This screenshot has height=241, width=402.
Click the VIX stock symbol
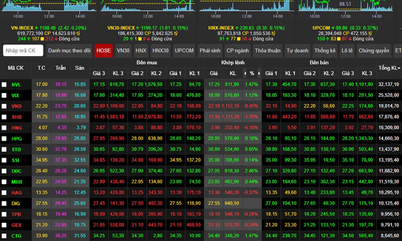(16, 95)
